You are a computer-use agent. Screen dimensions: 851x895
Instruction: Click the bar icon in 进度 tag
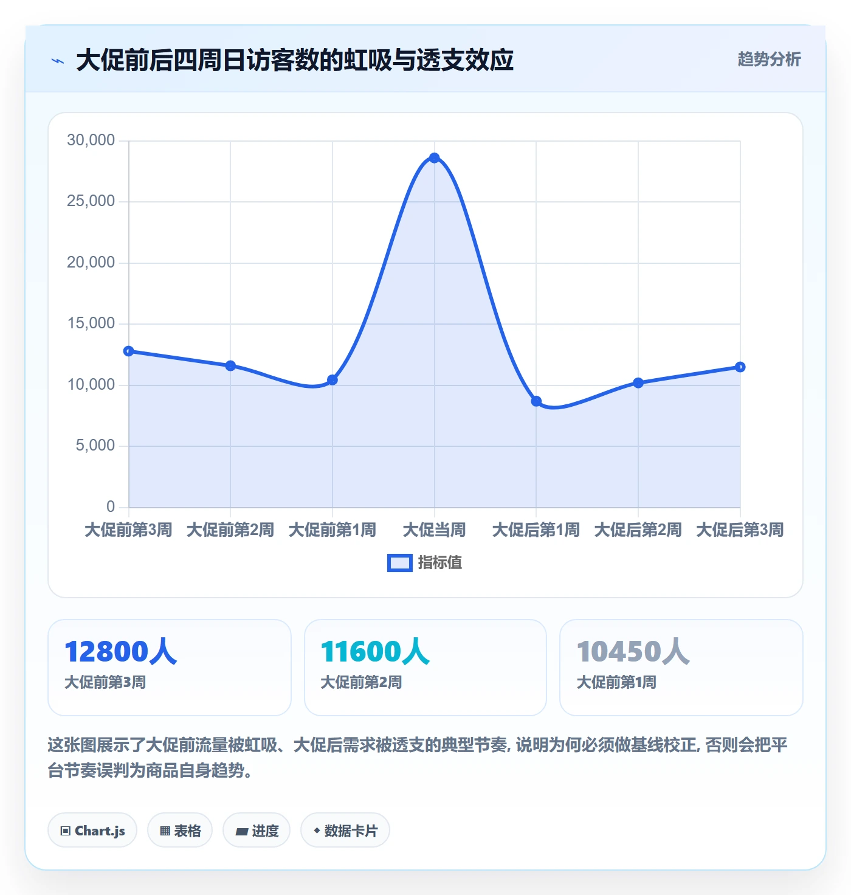(x=242, y=831)
